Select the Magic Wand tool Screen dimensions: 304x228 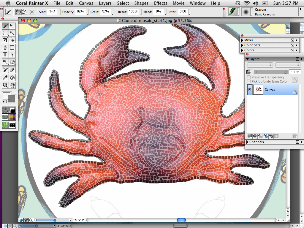(12, 33)
